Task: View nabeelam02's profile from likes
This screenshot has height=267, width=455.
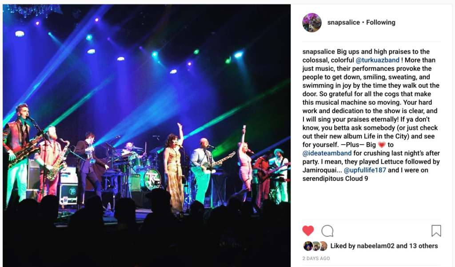Action: click(375, 246)
